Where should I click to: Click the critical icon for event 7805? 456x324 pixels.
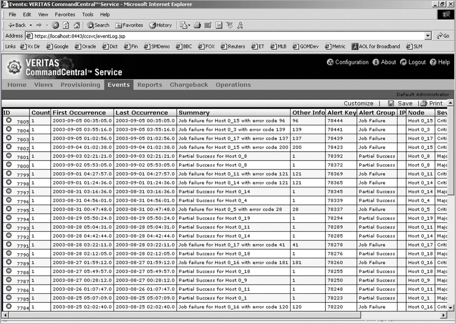click(9, 120)
